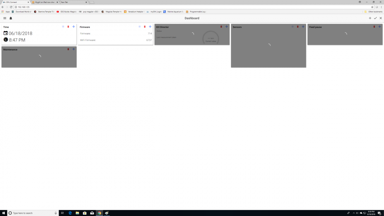Click the date 06/18/2018
The height and width of the screenshot is (216, 384).
pos(20,33)
